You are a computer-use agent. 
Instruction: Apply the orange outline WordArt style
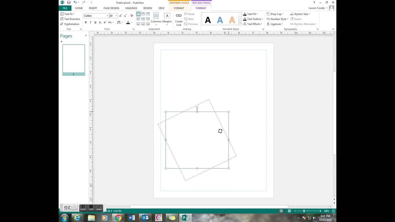[x=232, y=20]
